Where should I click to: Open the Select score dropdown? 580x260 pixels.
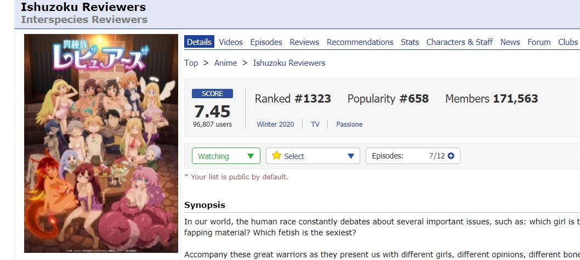pyautogui.click(x=313, y=156)
